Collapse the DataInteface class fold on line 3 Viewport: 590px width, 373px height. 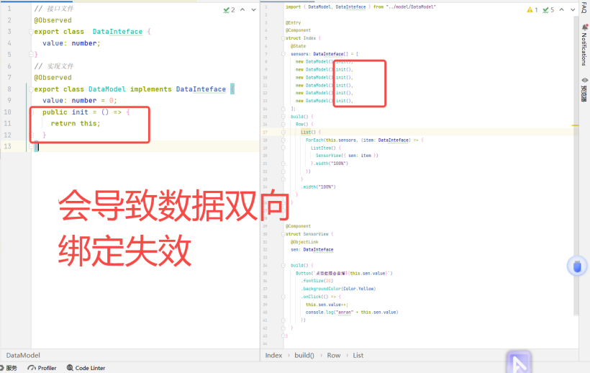[31, 32]
